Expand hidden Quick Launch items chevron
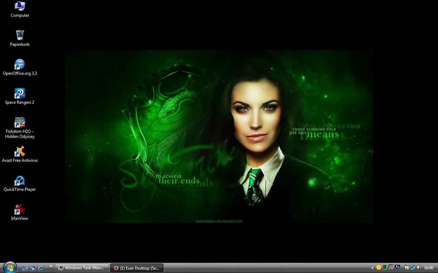This screenshot has width=438, height=273. coord(51,266)
